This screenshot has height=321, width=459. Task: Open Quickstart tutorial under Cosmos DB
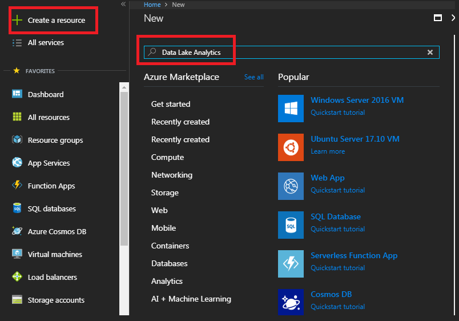pyautogui.click(x=338, y=307)
